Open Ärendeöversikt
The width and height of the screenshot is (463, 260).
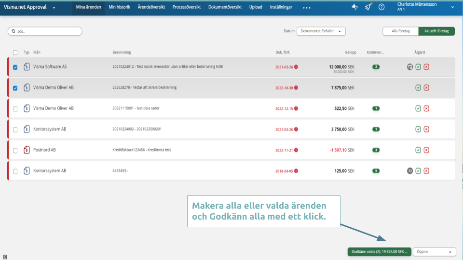point(151,7)
